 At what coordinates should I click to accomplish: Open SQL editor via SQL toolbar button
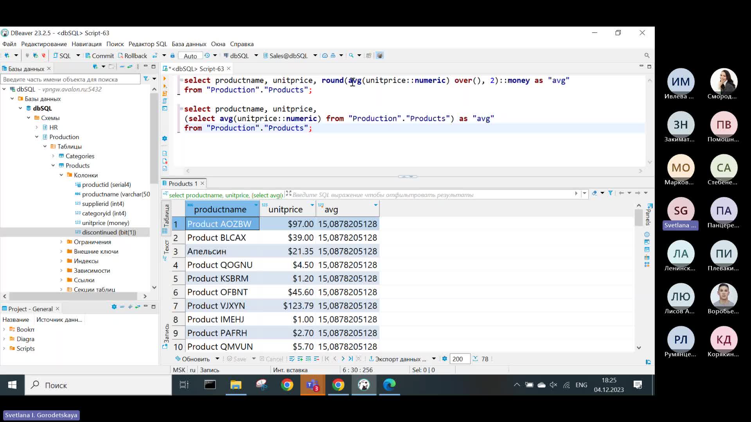pyautogui.click(x=62, y=55)
